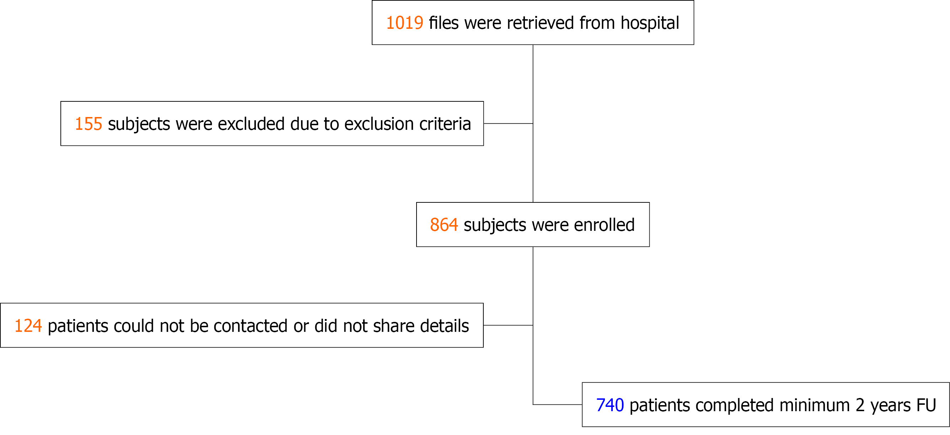
Task: Click the orange number 124
Action: tap(28, 326)
